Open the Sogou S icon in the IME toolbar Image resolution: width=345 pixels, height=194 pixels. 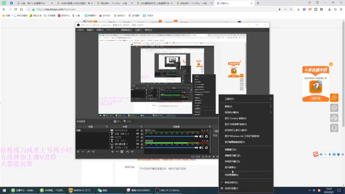[316, 154]
